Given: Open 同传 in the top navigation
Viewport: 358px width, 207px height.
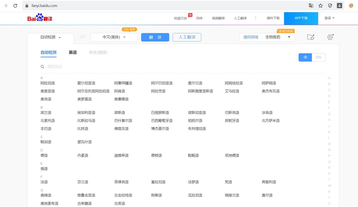Looking at the screenshot, I should pos(199,18).
